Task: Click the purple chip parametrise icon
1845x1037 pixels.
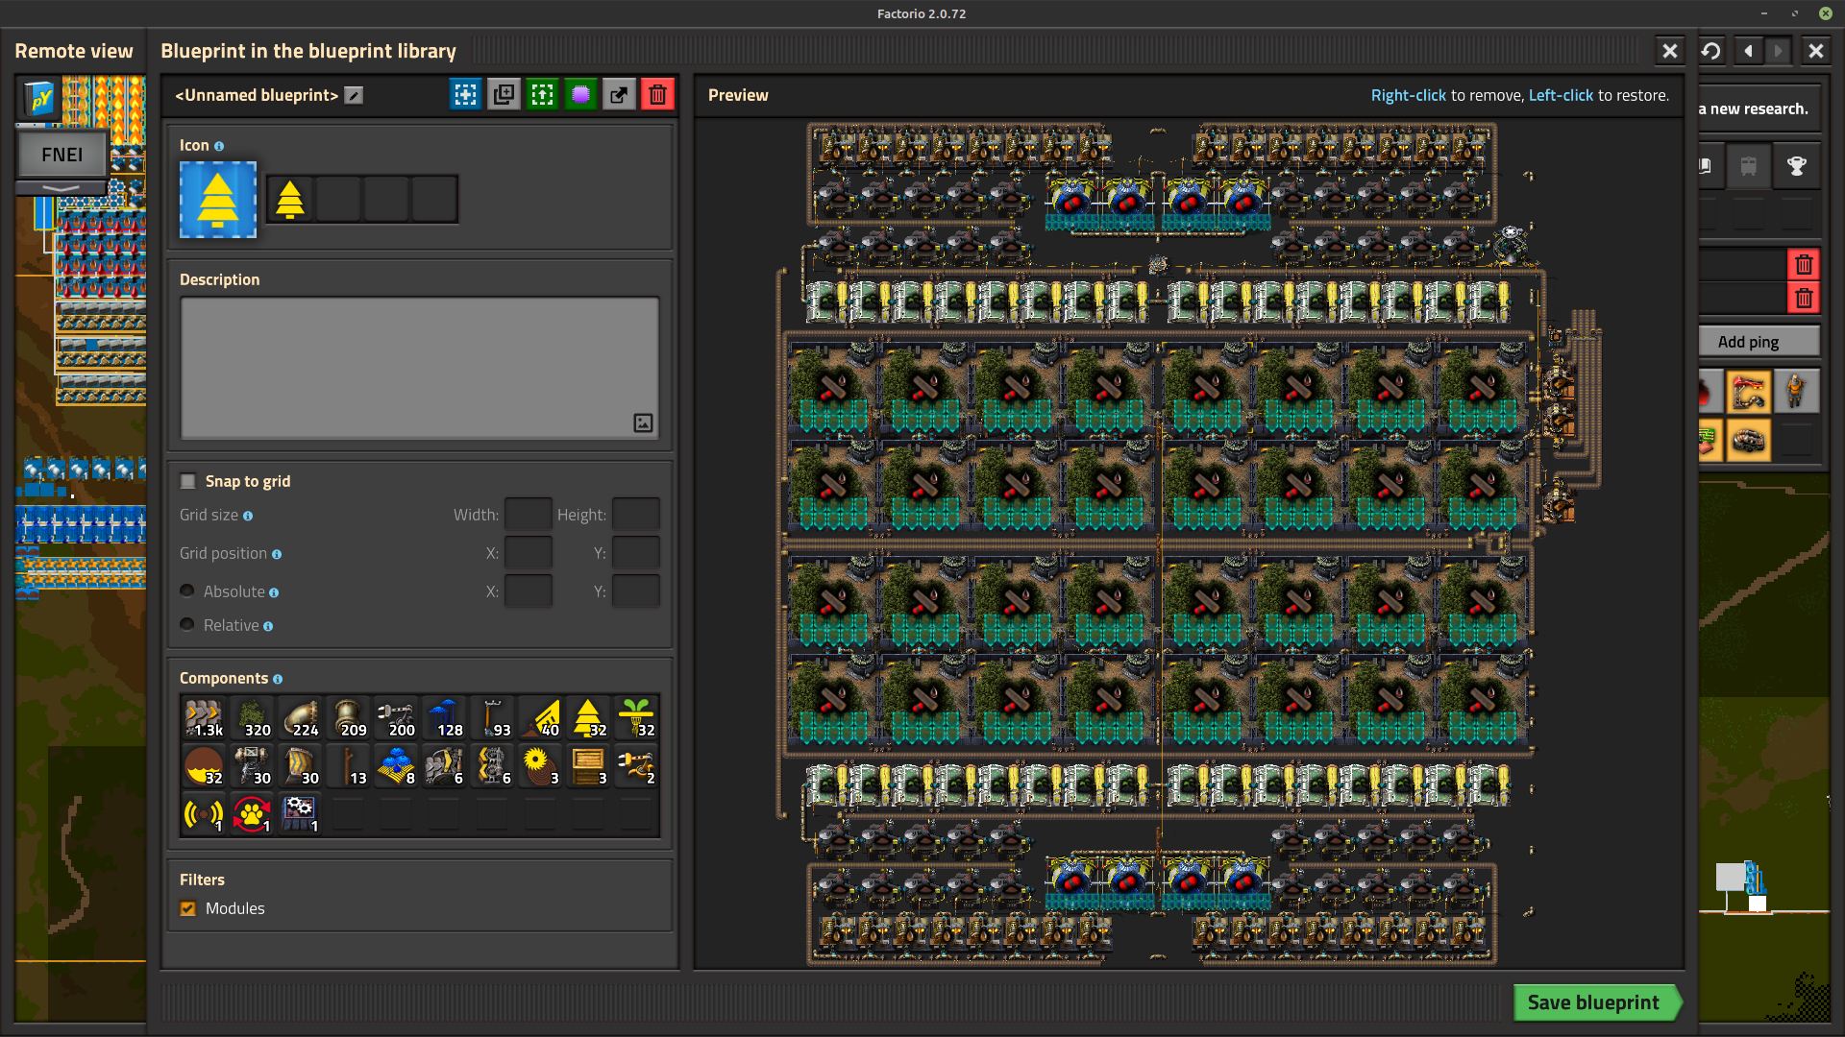Action: (x=580, y=94)
